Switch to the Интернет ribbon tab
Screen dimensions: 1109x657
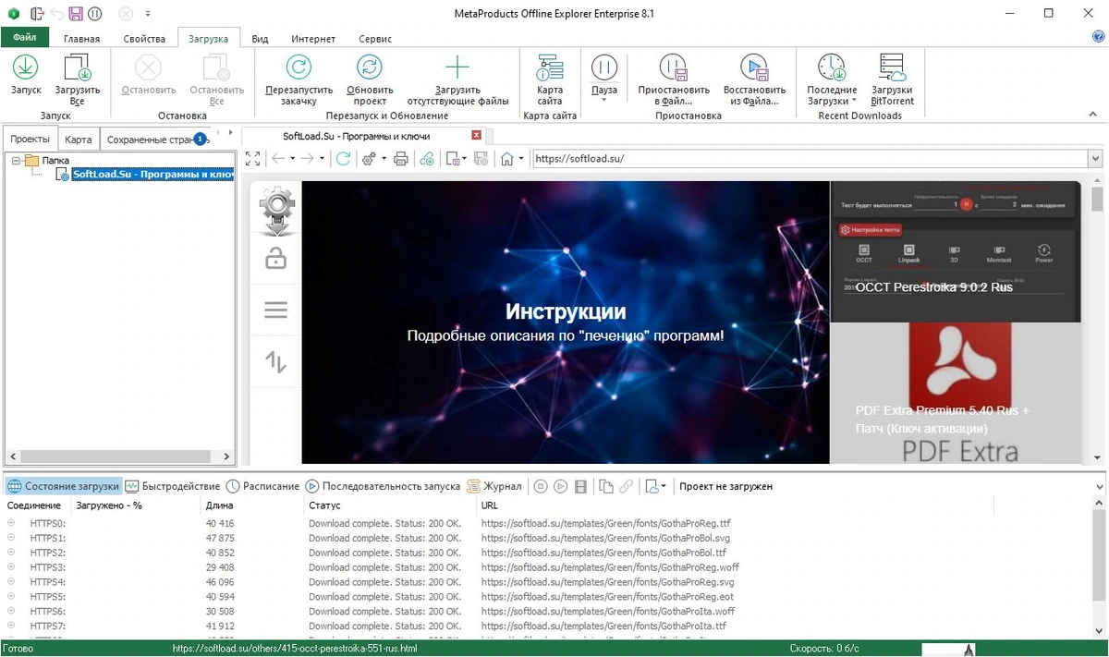coord(313,39)
